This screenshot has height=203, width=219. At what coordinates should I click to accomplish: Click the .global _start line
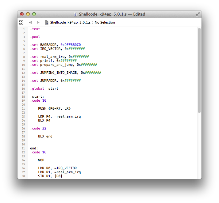click(x=44, y=88)
